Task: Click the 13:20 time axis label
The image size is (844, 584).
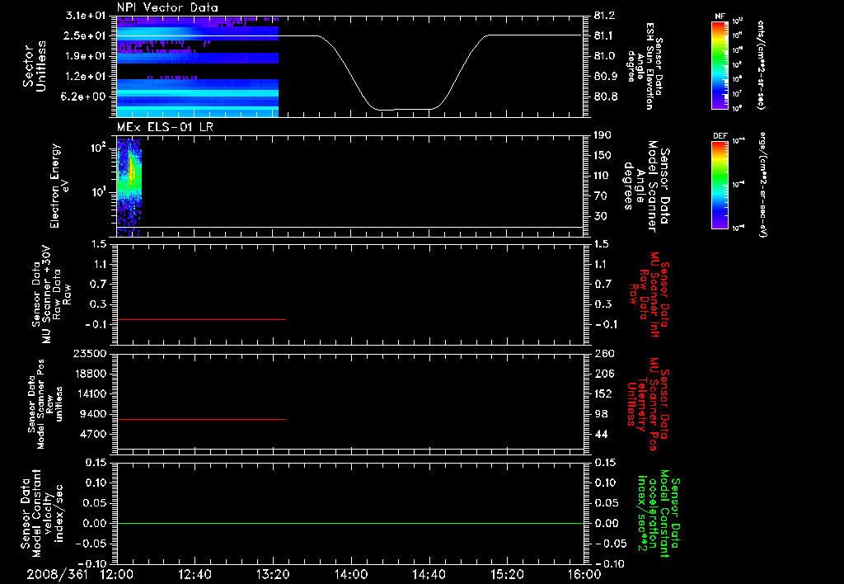Action: point(273,574)
